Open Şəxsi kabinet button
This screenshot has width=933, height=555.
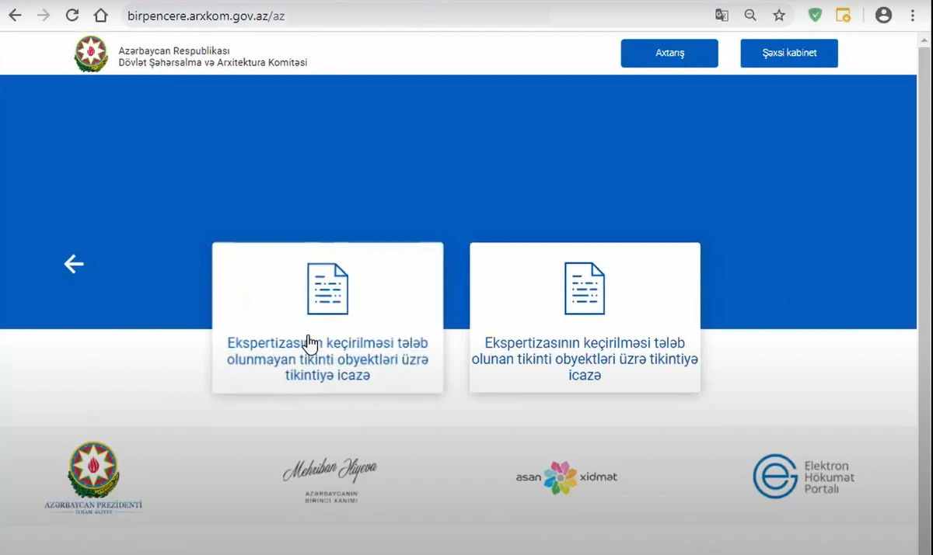coord(789,54)
